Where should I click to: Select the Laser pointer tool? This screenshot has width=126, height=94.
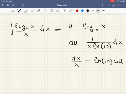pyautogui.click(x=71, y=11)
